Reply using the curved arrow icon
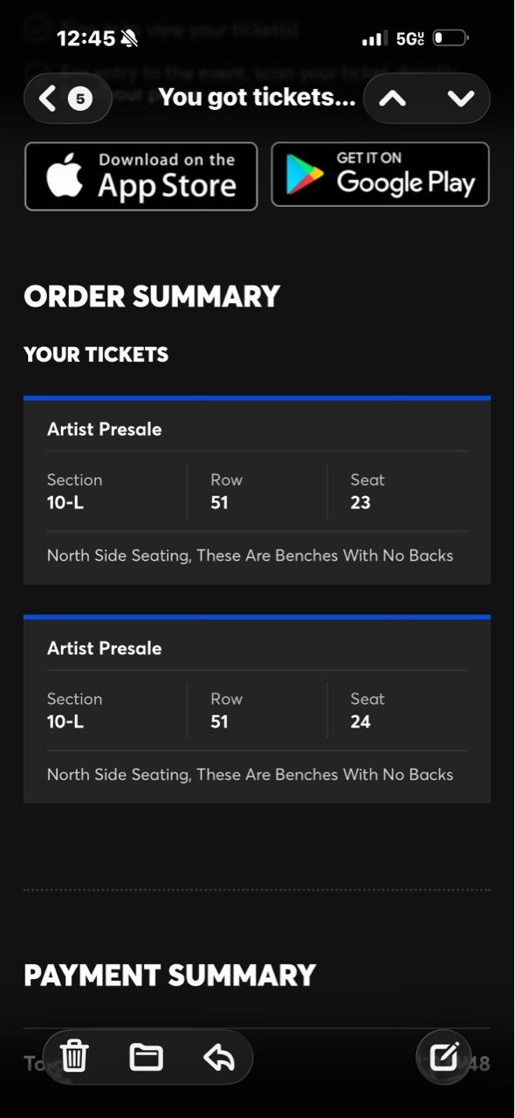Viewport: 515px width, 1118px height. tap(218, 1057)
